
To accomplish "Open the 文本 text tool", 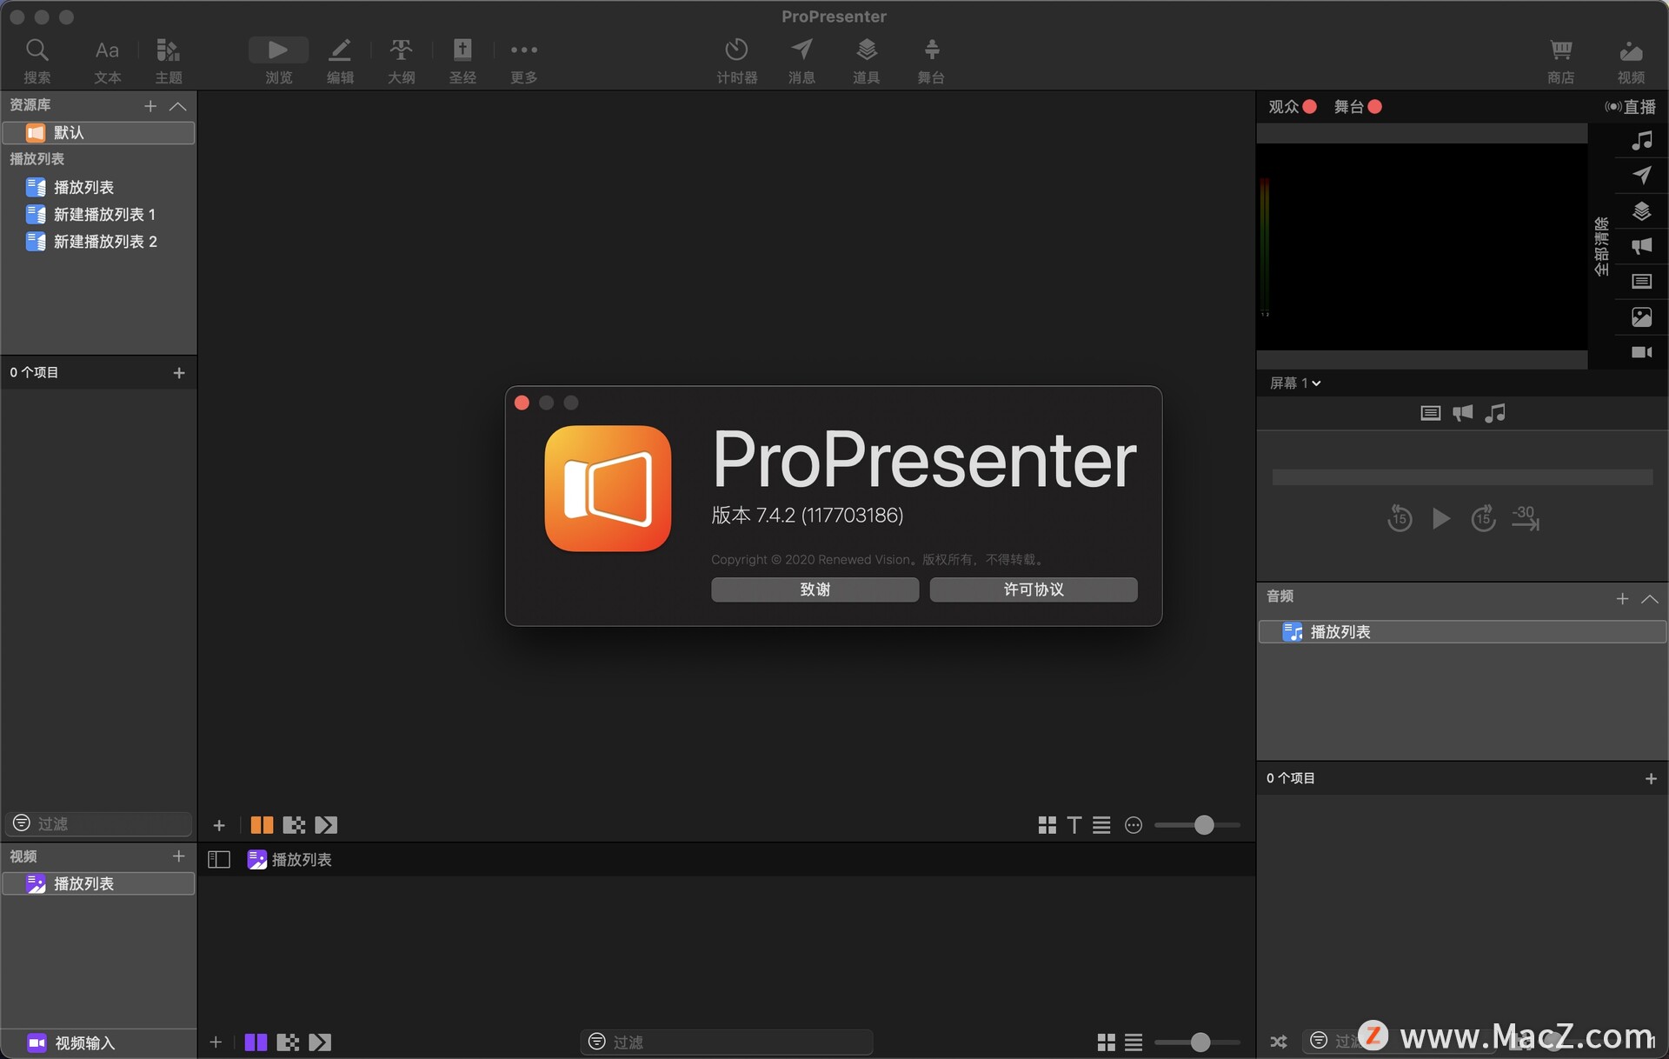I will 107,60.
